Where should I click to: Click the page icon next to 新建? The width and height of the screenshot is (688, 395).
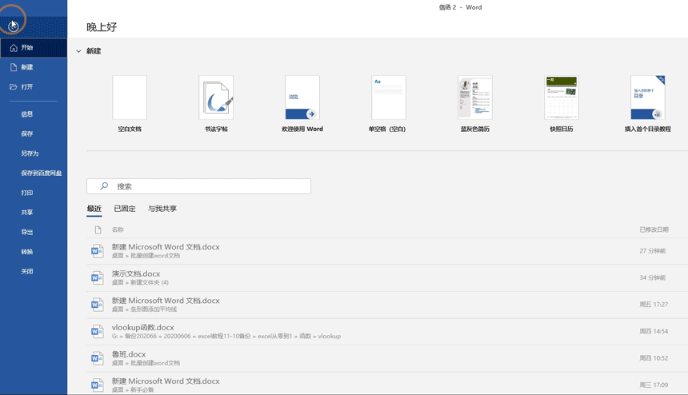14,67
